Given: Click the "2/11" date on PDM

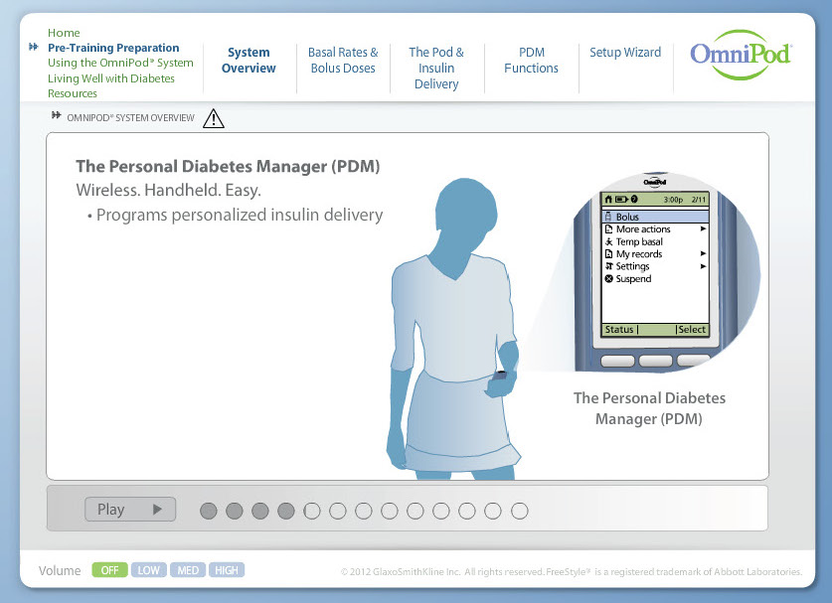Looking at the screenshot, I should [x=699, y=200].
